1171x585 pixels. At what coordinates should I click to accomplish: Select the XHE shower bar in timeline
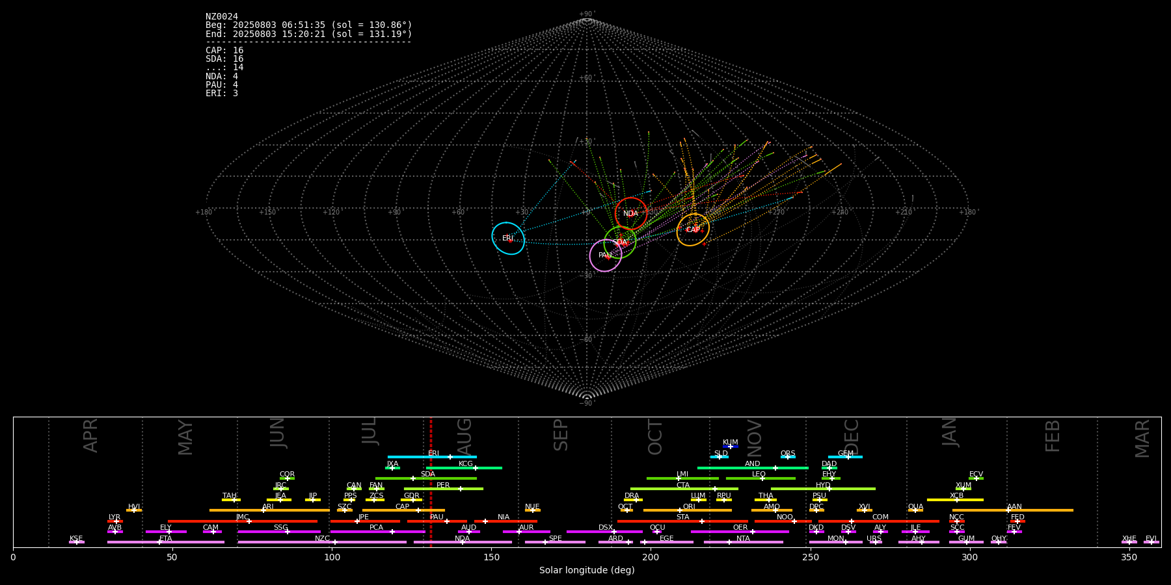[x=1129, y=542]
